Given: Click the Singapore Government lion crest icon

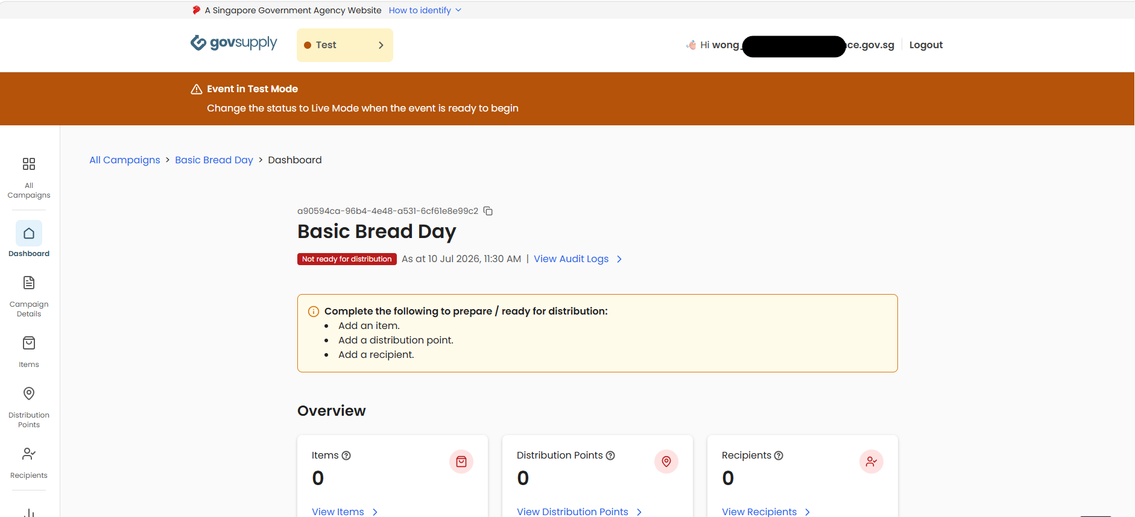Looking at the screenshot, I should point(197,10).
